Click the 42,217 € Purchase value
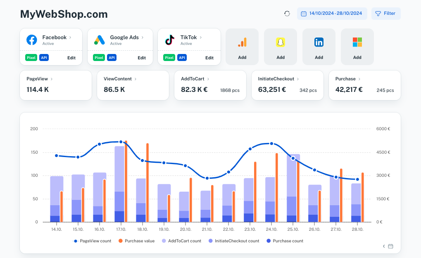Screen dimensions: 421x258 tap(349, 89)
